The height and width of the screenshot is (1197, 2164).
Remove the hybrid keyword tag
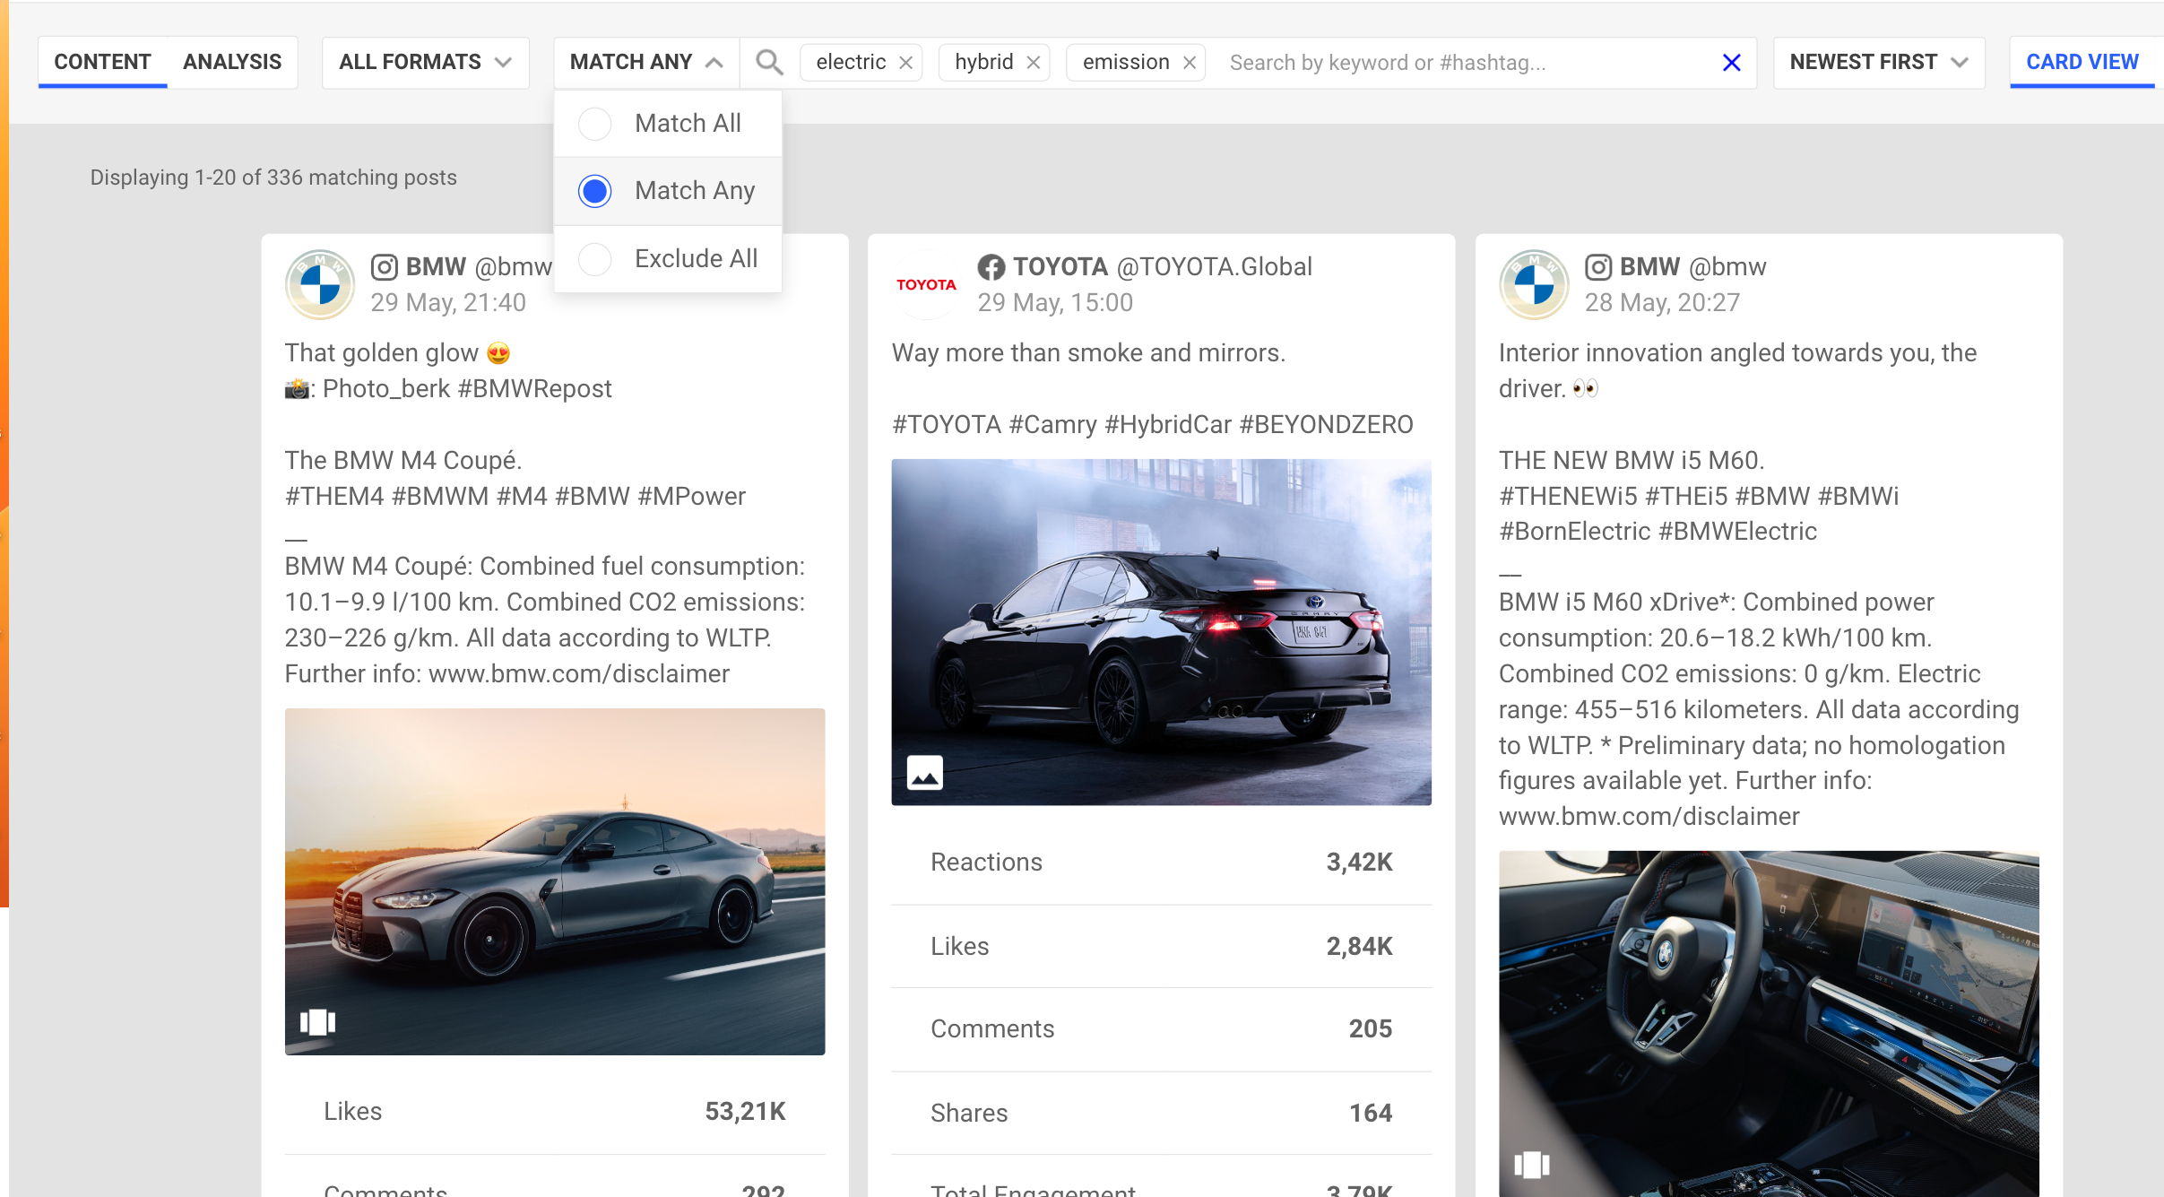coord(1034,63)
